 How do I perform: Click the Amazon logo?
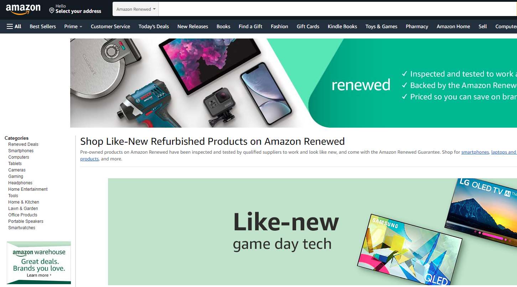coord(23,9)
